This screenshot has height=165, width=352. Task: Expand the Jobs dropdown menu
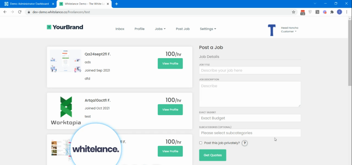(160, 29)
